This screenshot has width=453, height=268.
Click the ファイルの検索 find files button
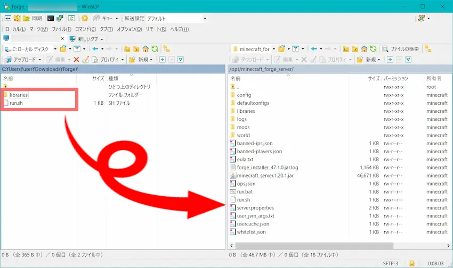pos(401,49)
